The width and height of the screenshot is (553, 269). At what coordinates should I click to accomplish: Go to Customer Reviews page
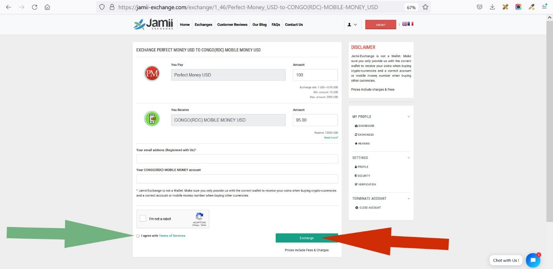232,25
